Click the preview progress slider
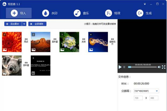This screenshot has width=167, height=111. (143, 67)
